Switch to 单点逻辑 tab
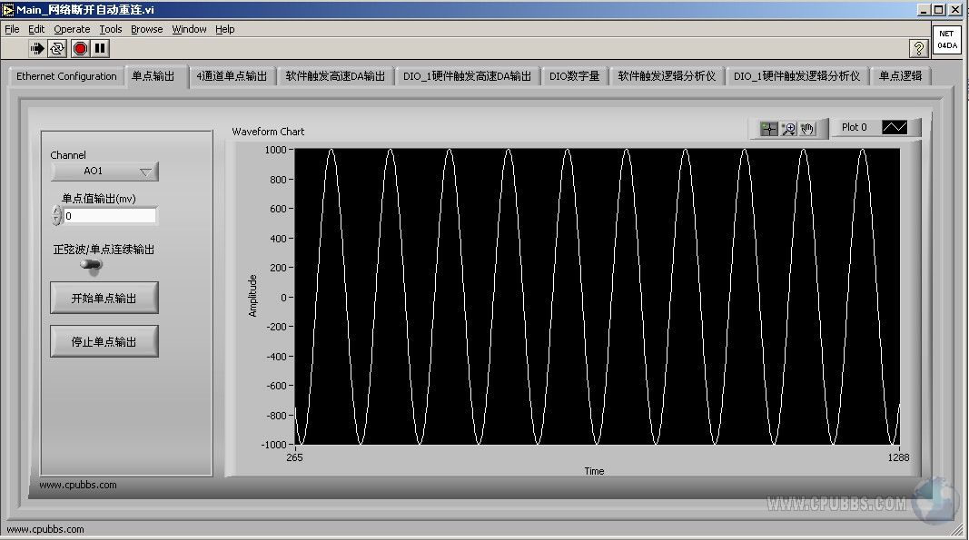The height and width of the screenshot is (540, 969). coord(900,76)
